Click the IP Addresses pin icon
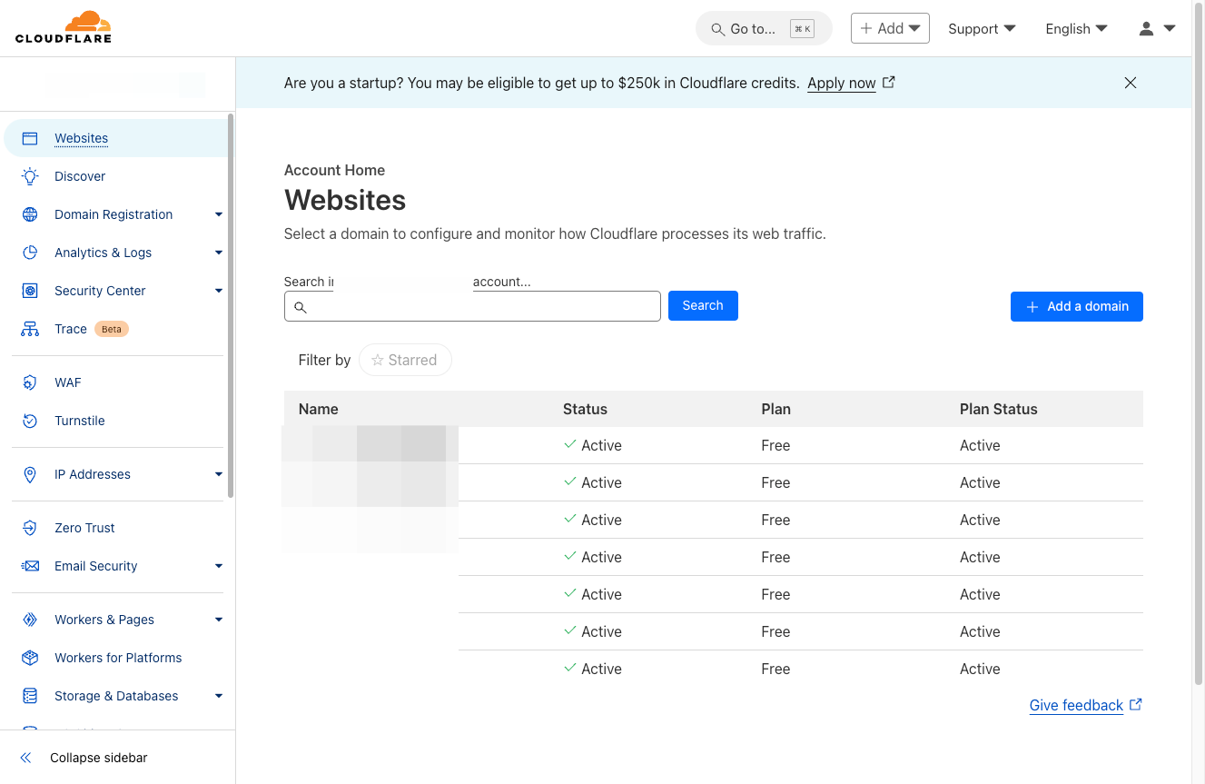The image size is (1205, 784). click(30, 474)
